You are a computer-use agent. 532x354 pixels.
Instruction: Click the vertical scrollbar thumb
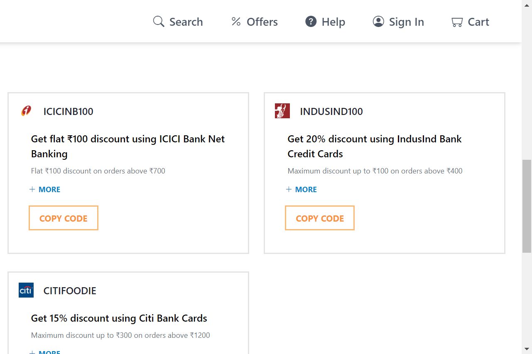point(527,206)
